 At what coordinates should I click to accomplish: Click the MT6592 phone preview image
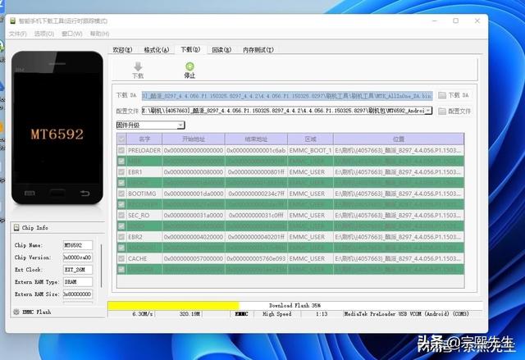tap(57, 127)
